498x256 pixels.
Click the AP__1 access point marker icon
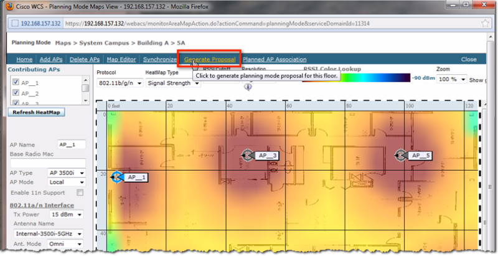pyautogui.click(x=116, y=177)
